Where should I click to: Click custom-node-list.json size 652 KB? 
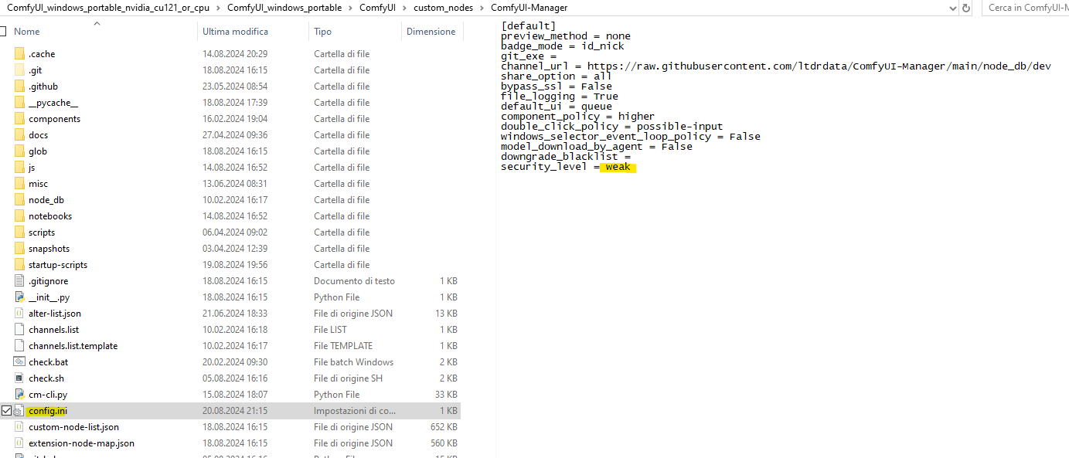442,427
